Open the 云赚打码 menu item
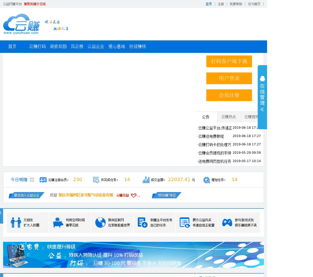This screenshot has height=277, width=313. [x=37, y=46]
